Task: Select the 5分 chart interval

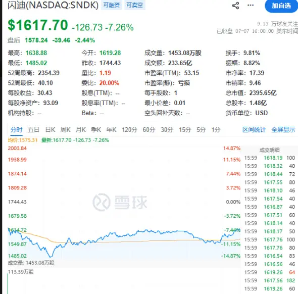Action: pos(201,130)
